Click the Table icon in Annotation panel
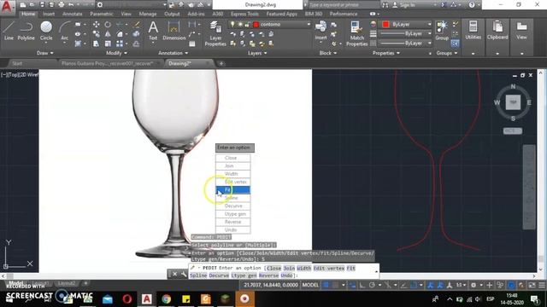 (x=191, y=43)
